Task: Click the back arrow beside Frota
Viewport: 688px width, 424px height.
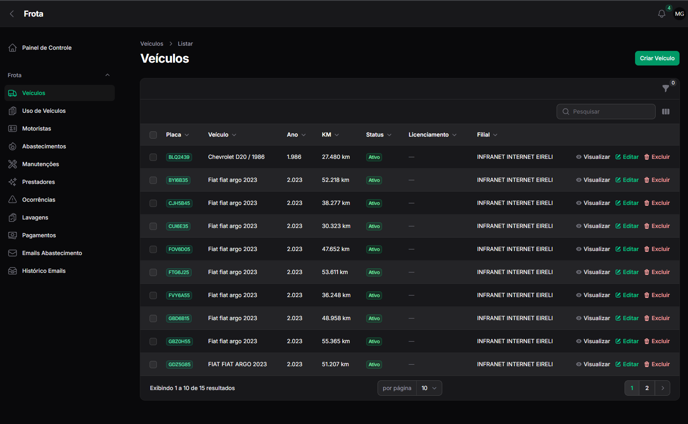Action: (x=12, y=14)
